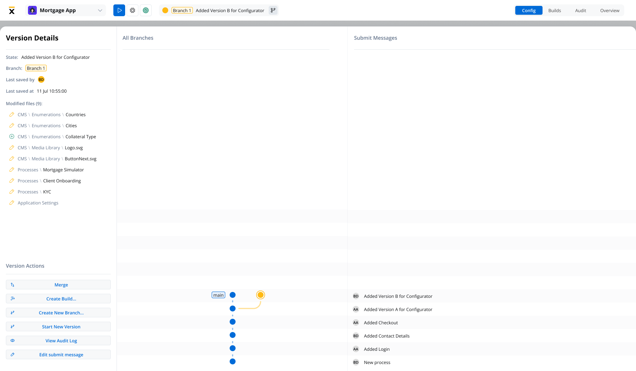
Task: Open modified file Cities
Action: pos(71,126)
